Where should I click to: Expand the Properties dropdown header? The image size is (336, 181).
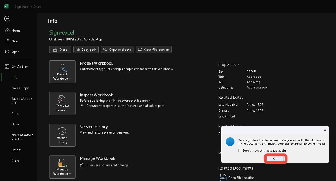click(229, 65)
